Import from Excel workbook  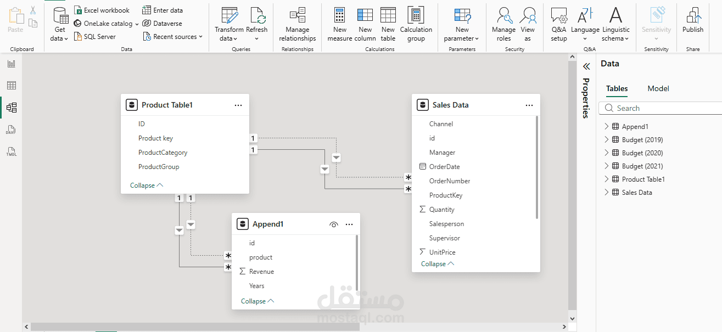click(102, 10)
